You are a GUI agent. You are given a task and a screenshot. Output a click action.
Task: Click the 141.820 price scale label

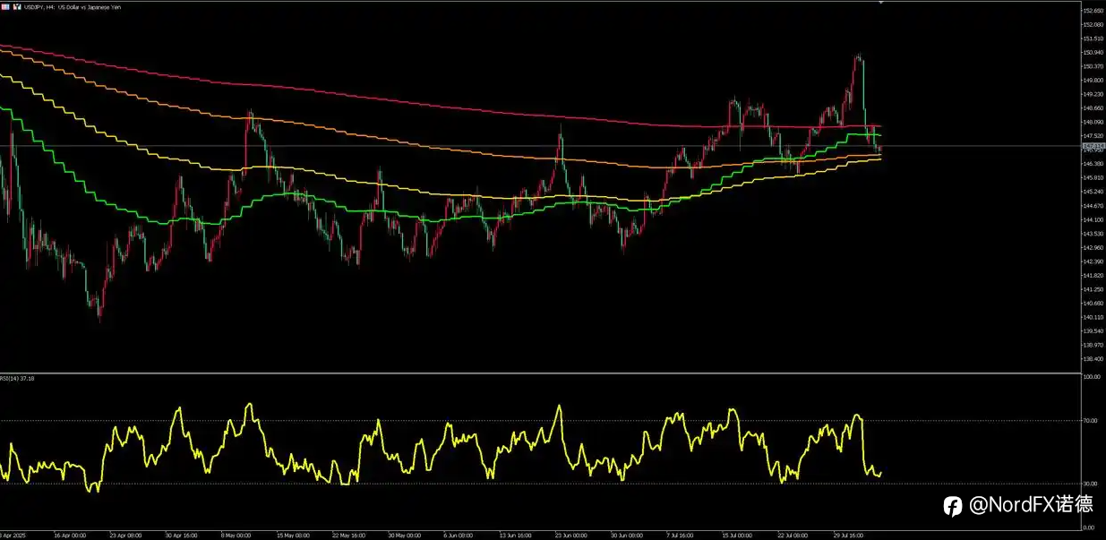(x=1093, y=276)
